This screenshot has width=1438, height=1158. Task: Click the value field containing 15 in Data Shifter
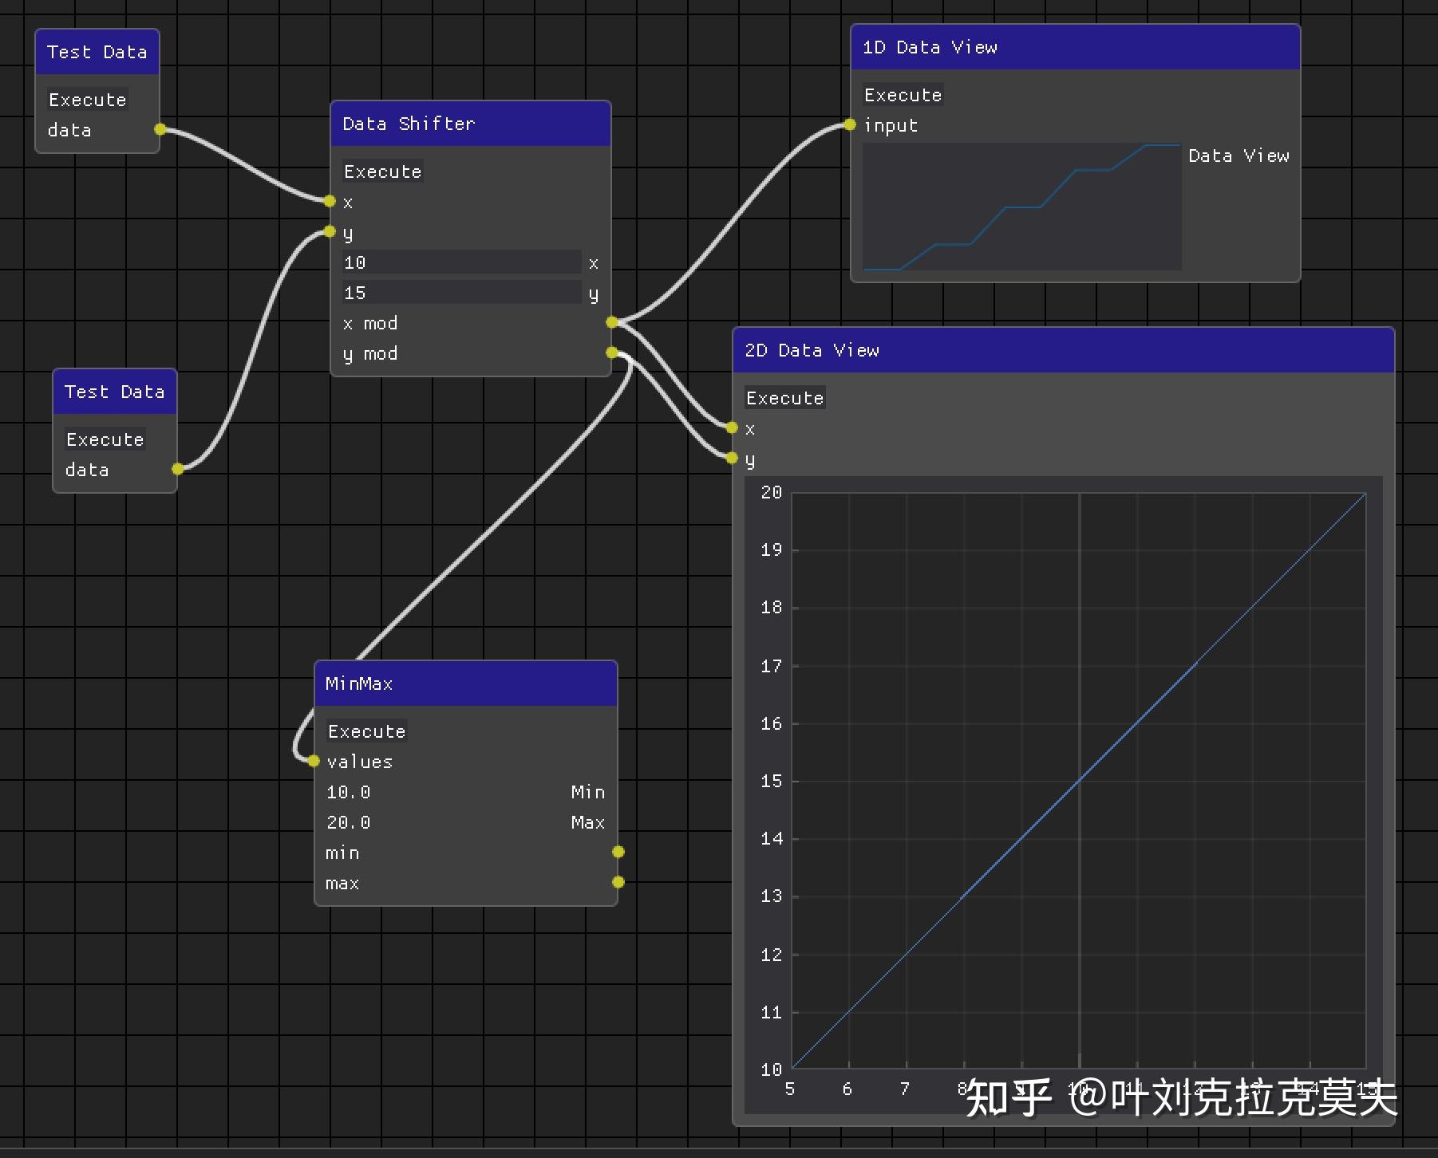[460, 292]
